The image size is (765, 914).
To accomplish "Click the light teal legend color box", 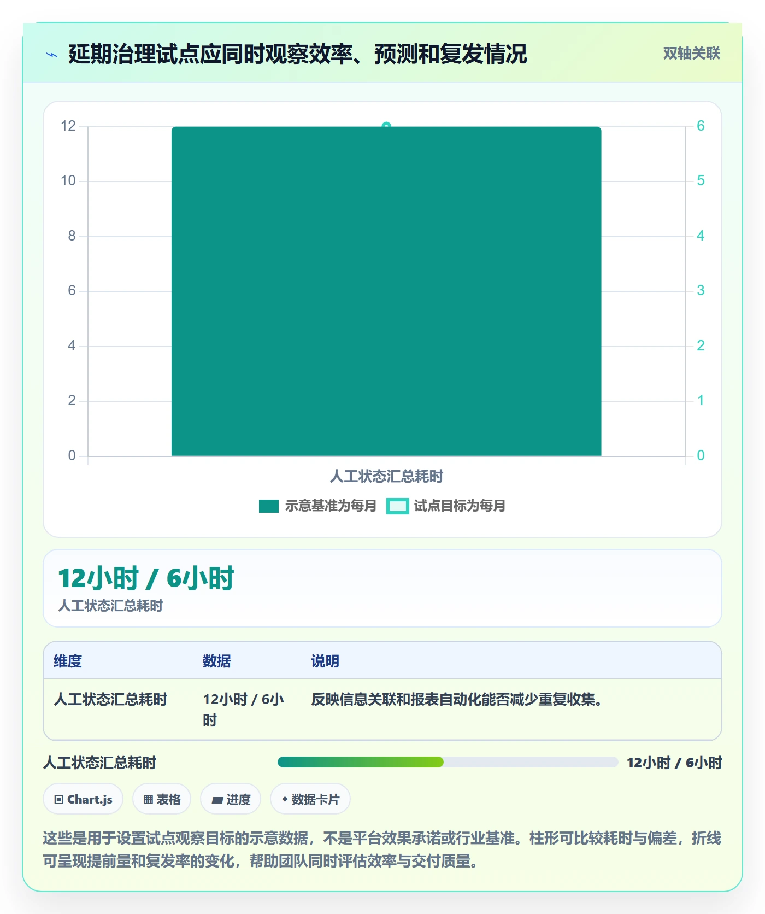I will 397,506.
